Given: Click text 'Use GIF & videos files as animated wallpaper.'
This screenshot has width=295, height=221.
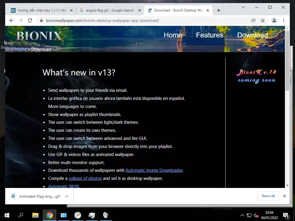Looking at the screenshot, I should pos(91,155).
